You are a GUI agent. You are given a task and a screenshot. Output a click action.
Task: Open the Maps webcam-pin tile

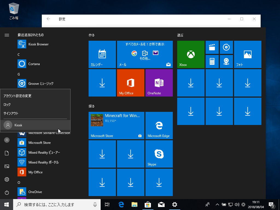(226, 62)
